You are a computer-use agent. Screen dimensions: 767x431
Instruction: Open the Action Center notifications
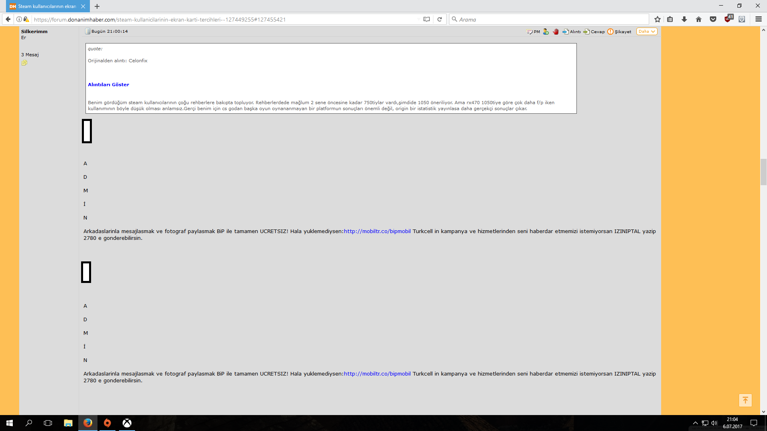754,423
